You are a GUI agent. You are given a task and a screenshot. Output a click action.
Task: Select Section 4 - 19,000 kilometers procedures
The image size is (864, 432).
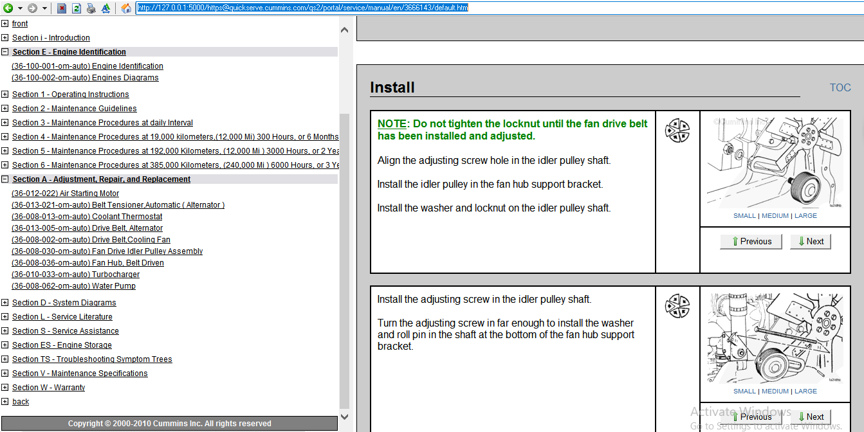tap(175, 137)
